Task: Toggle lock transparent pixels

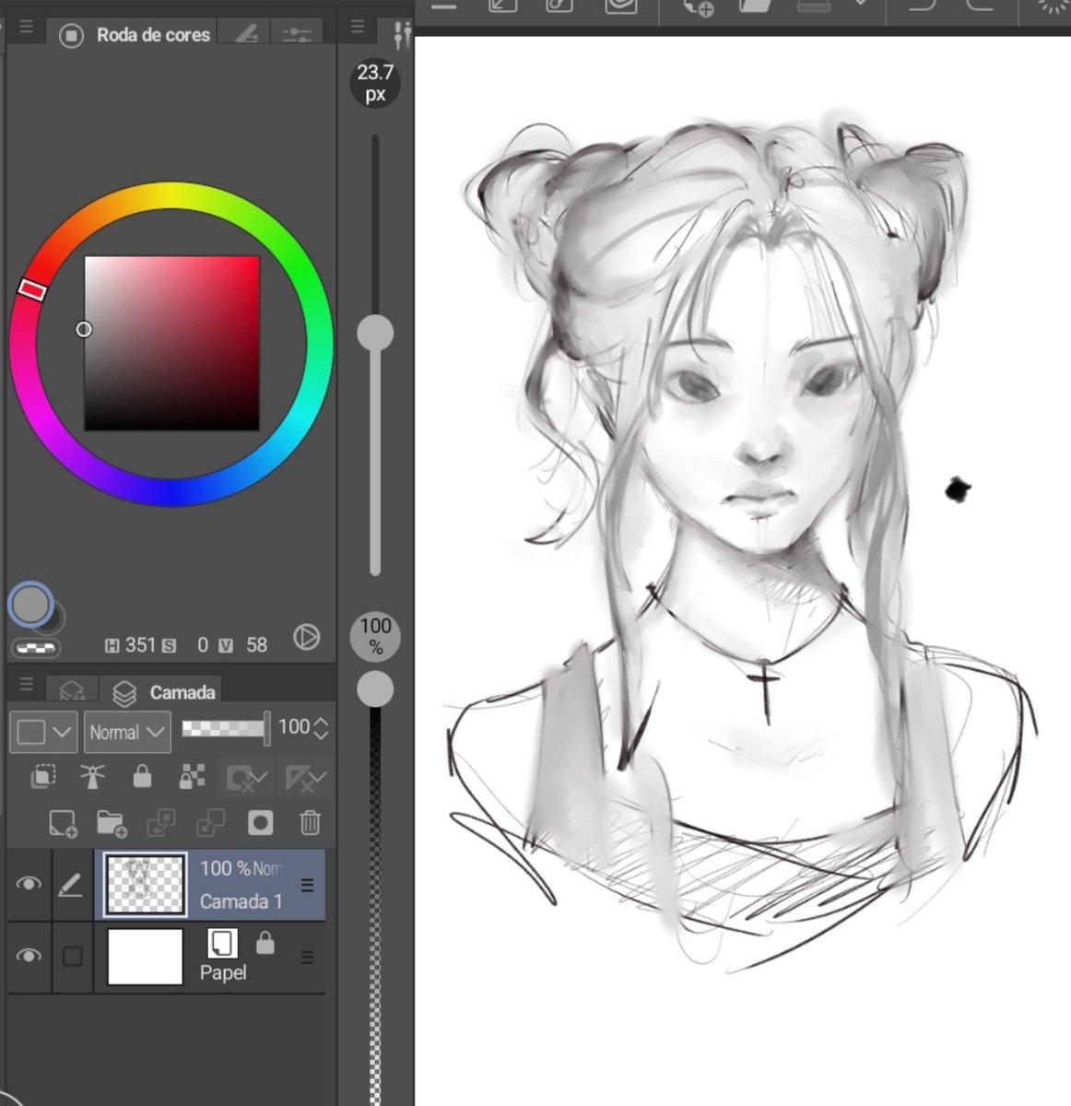Action: coord(192,777)
